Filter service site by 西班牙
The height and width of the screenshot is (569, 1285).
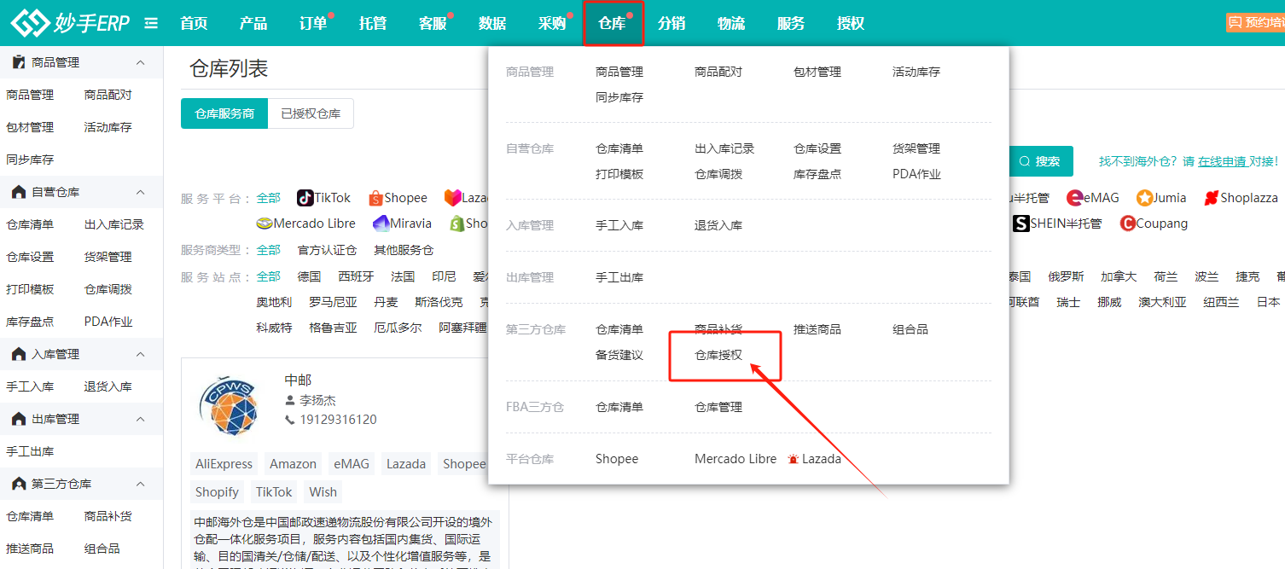point(356,276)
